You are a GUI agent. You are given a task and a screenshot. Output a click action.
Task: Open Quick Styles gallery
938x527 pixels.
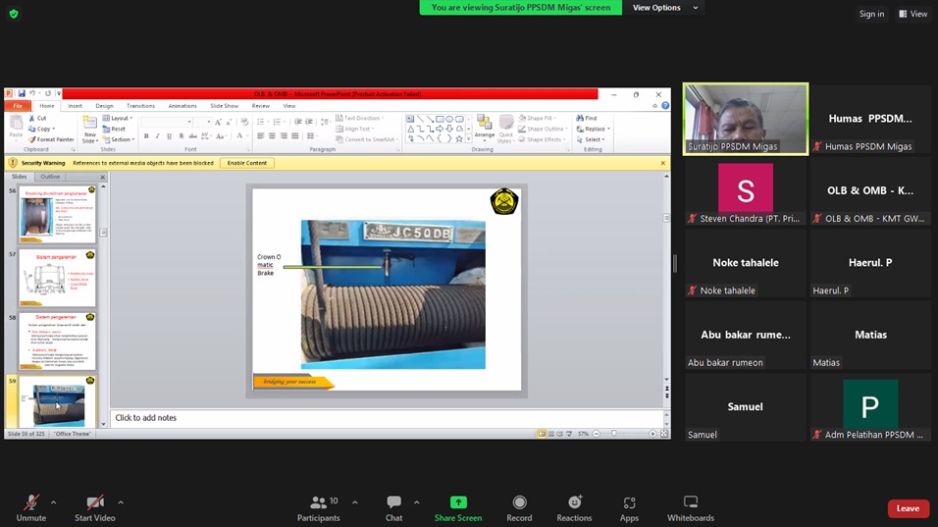[505, 130]
